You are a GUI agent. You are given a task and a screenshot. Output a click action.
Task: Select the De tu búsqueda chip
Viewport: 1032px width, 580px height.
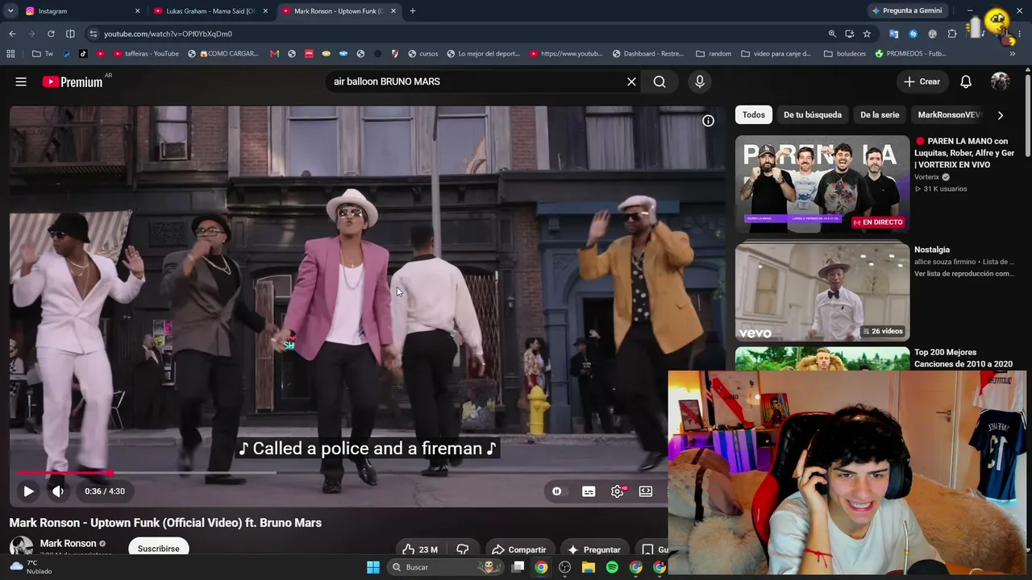(813, 114)
